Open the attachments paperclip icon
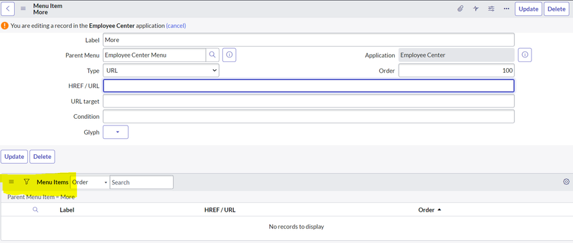The height and width of the screenshot is (243, 573). point(460,9)
